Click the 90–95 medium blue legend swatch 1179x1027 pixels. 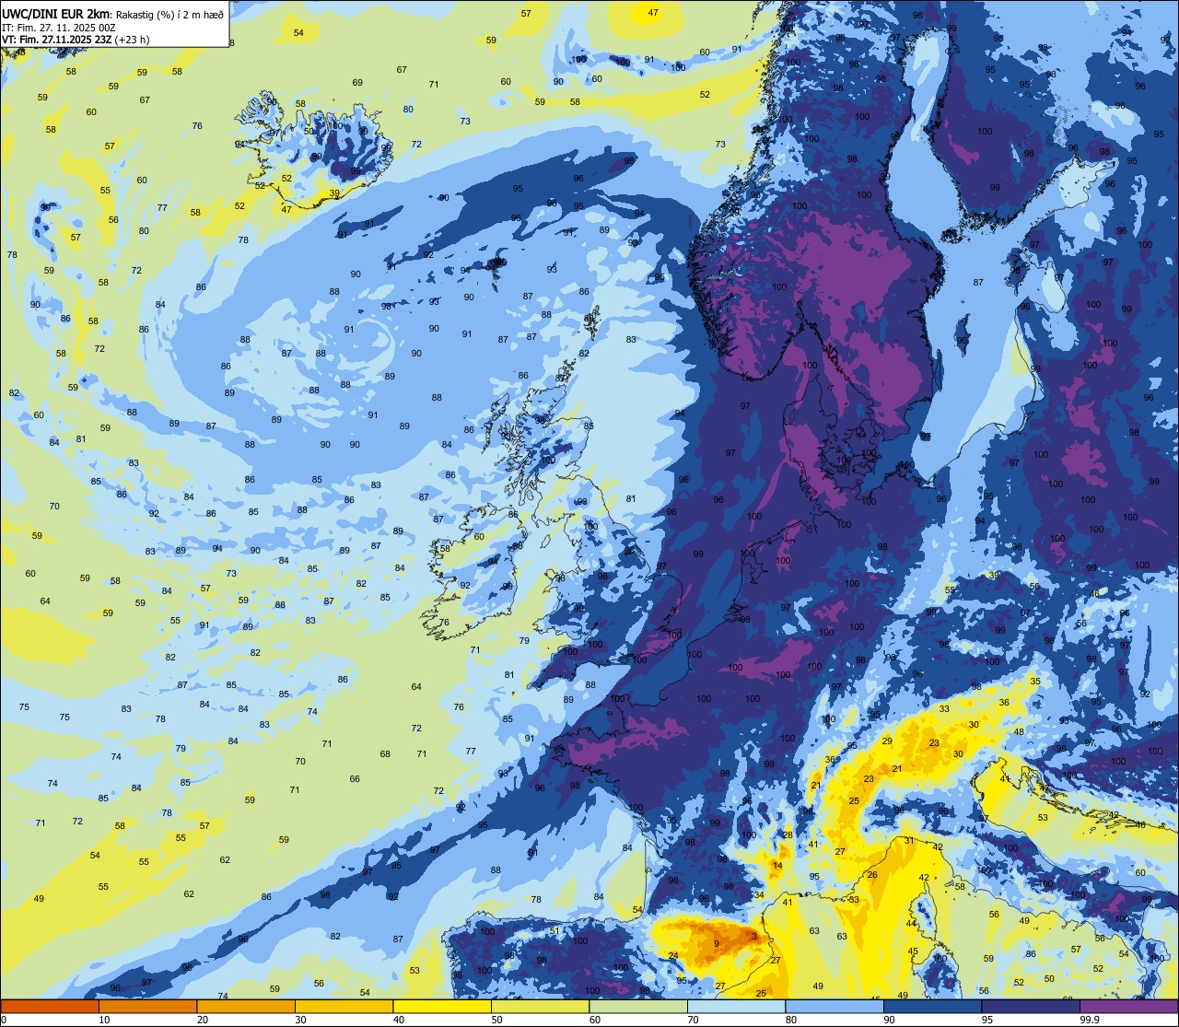pos(932,1006)
